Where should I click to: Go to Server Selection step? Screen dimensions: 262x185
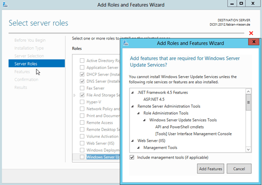(x=29, y=56)
